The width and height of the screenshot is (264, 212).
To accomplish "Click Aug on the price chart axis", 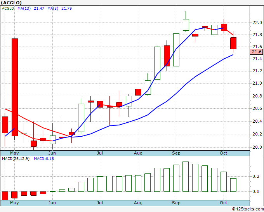I will click(138, 153).
